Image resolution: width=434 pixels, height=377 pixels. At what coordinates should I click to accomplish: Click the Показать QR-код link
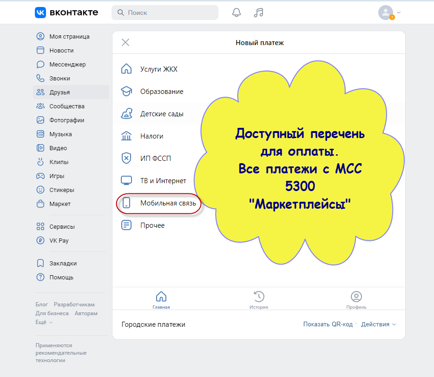click(x=328, y=324)
